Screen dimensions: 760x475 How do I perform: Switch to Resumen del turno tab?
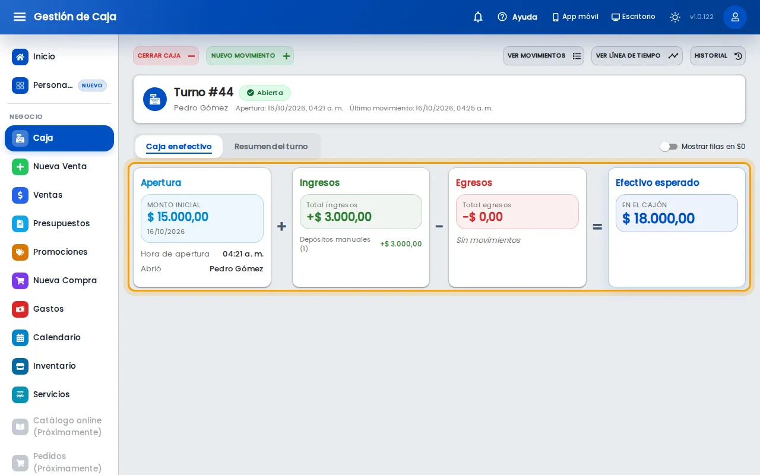point(271,147)
